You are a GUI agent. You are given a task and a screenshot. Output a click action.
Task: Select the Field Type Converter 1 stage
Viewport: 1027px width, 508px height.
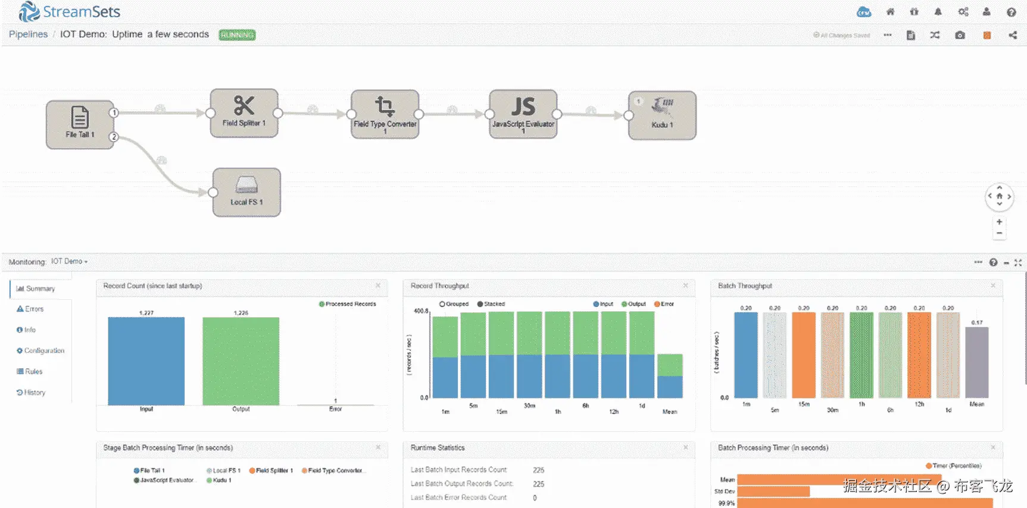385,114
